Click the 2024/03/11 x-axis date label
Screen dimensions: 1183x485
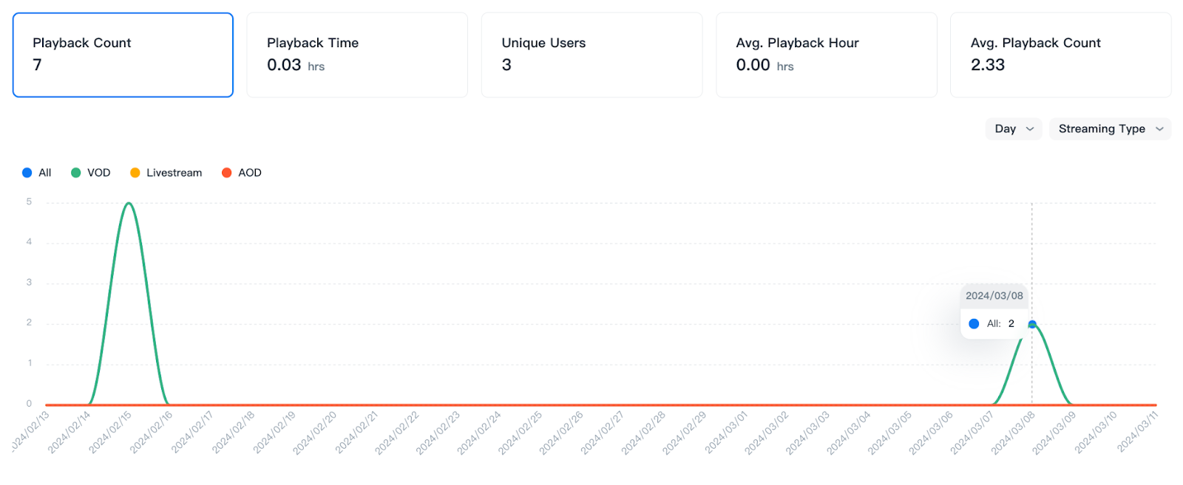[x=1137, y=431]
